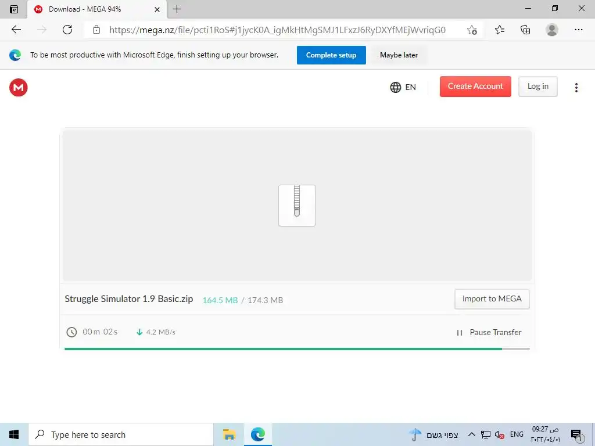
Task: Open the language selector globe EN
Action: (403, 87)
